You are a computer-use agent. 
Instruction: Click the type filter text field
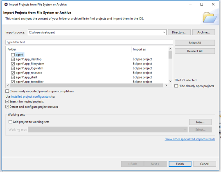point(89,42)
